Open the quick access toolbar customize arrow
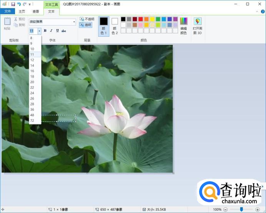Viewport: 266px width, 213px height. (30, 4)
